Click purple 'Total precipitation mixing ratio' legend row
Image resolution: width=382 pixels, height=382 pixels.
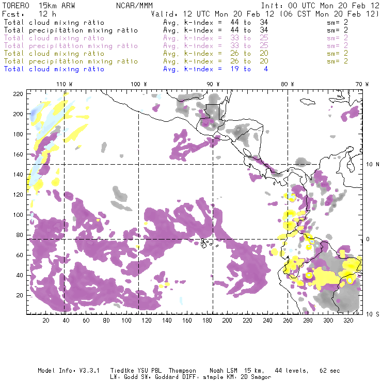click(71, 46)
